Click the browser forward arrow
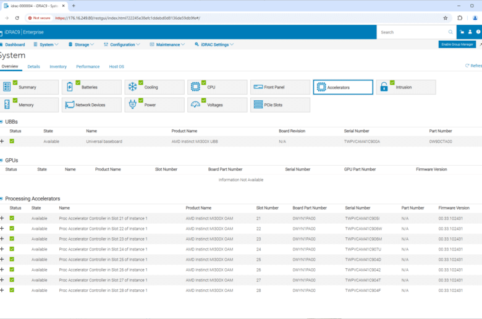482x319 pixels. coord(7,18)
